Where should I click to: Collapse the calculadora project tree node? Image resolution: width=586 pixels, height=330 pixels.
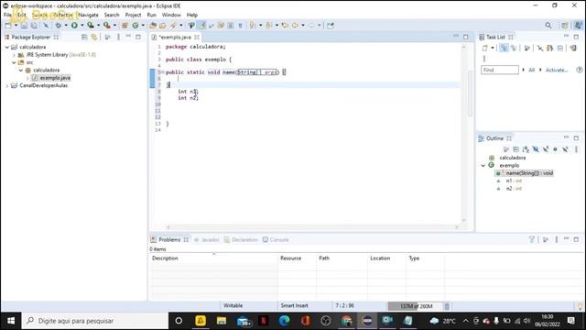(7, 47)
